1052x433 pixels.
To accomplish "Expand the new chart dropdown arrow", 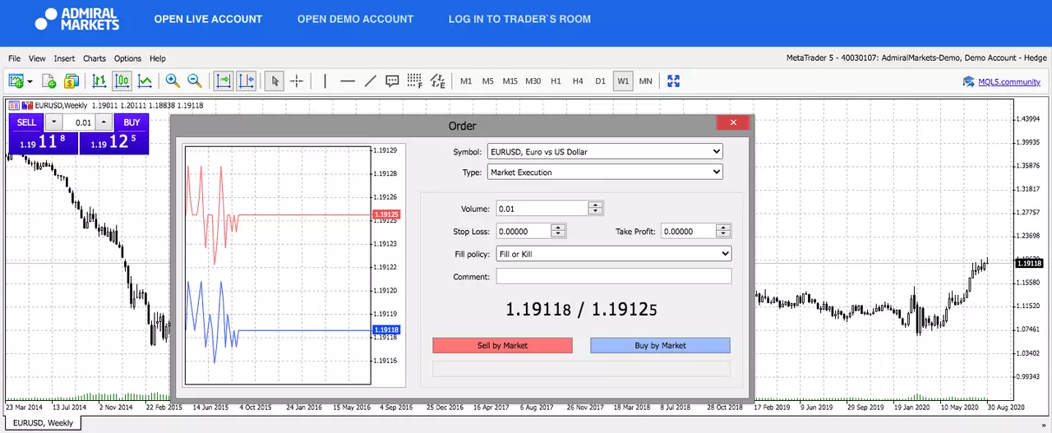I will tap(30, 81).
